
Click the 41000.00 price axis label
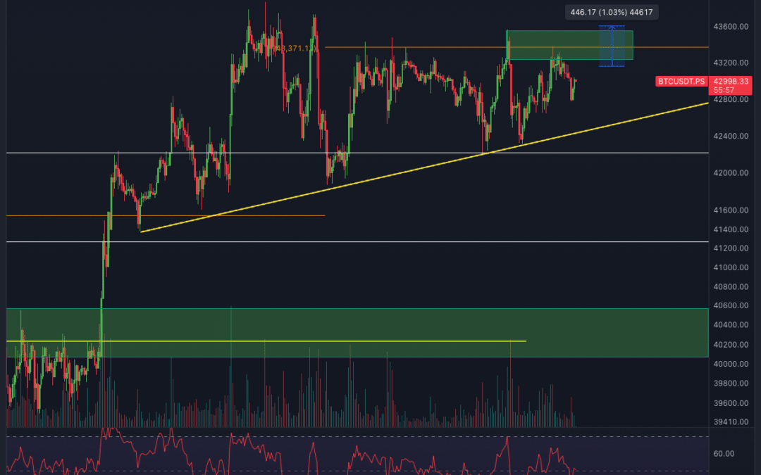(x=731, y=267)
